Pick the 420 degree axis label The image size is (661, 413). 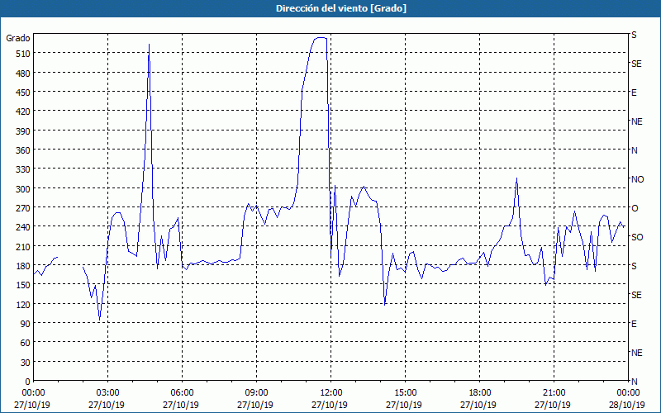(x=23, y=112)
